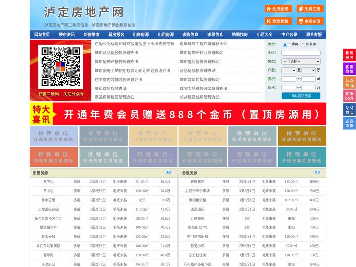Open 城市房地产抵押管理办法 link
356x267 pixels.
(117, 61)
